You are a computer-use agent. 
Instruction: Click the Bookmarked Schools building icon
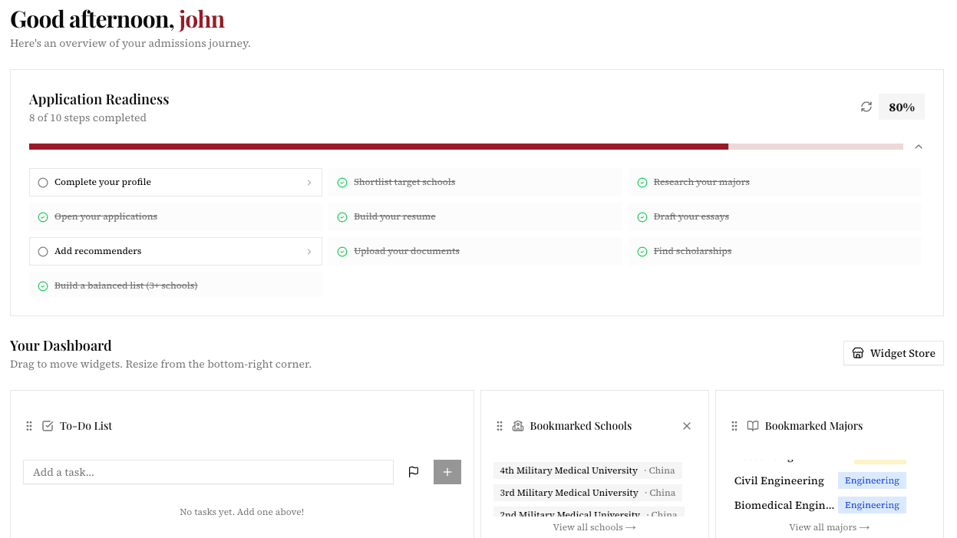(518, 426)
